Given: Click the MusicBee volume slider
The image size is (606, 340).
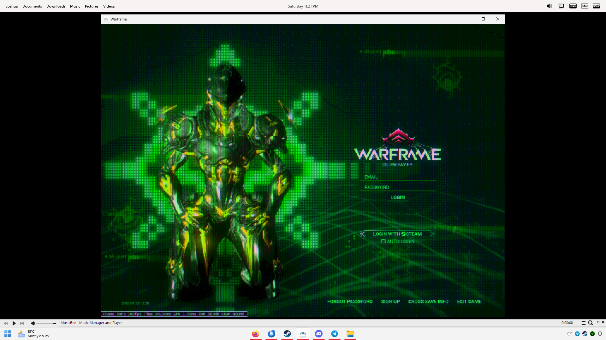Looking at the screenshot, I should coord(46,323).
